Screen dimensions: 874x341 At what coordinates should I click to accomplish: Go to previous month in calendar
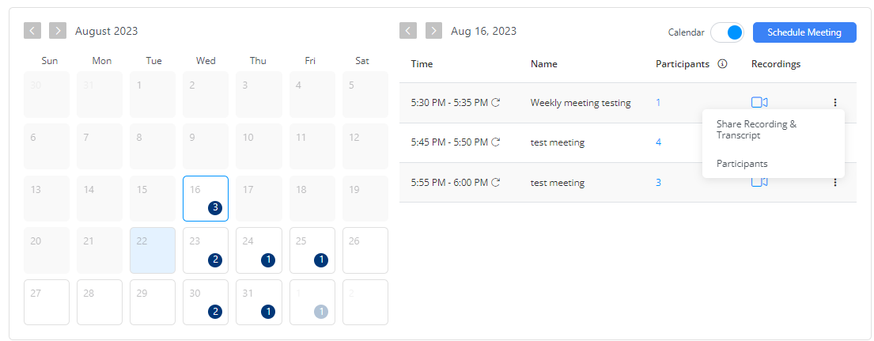coord(32,31)
